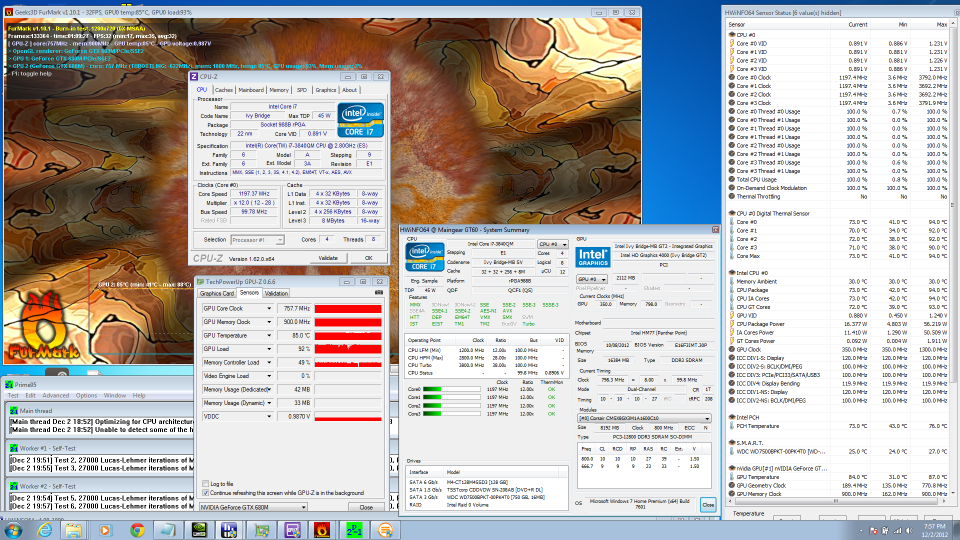Open GPU Load sensor dropdown

point(269,349)
